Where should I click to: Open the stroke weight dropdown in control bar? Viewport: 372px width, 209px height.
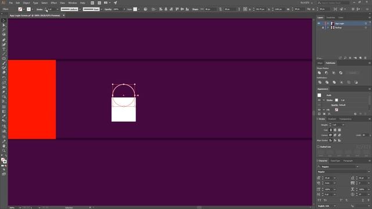(57, 9)
